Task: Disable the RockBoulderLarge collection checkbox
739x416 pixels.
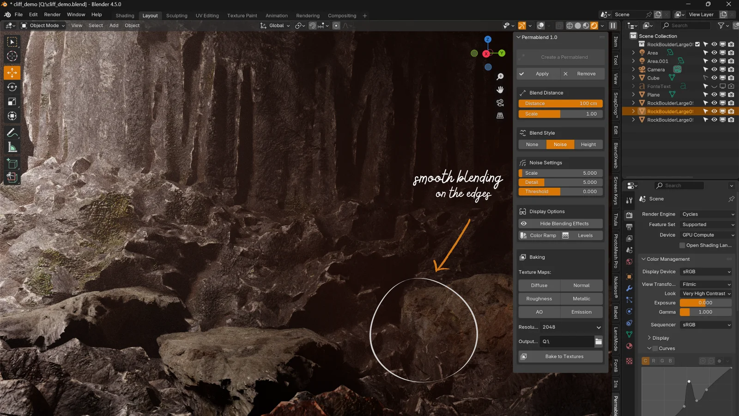Action: pyautogui.click(x=697, y=44)
